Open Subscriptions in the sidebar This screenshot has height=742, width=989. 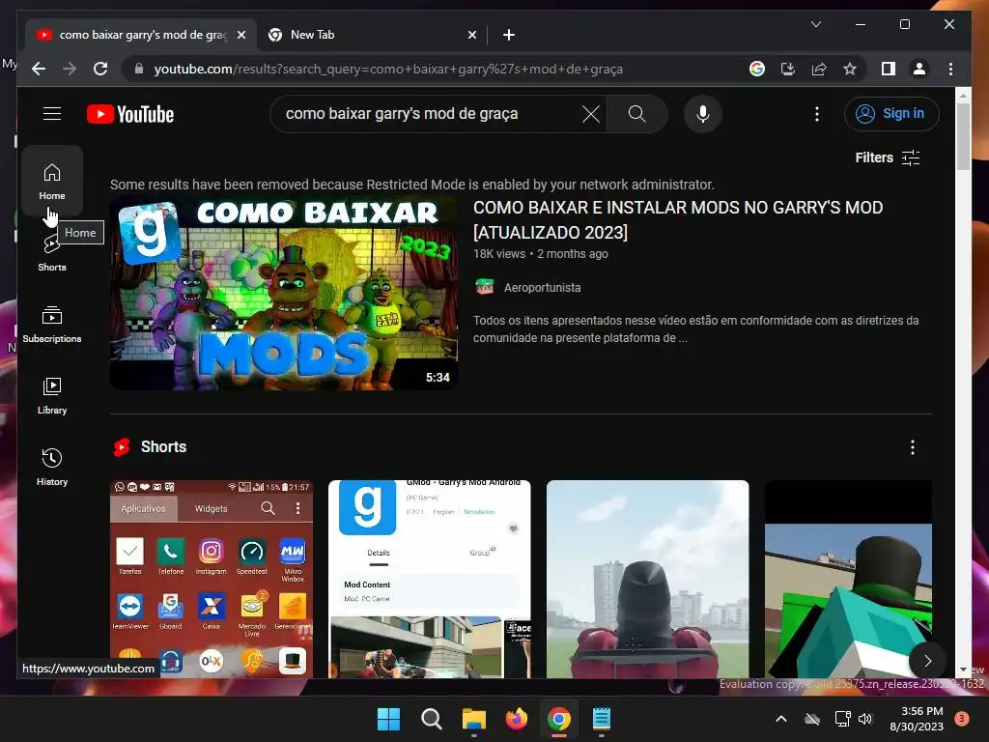pos(52,325)
